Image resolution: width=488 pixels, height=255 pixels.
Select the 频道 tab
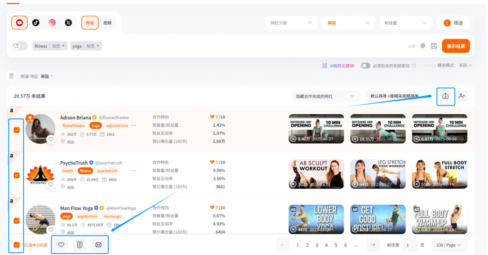click(90, 23)
